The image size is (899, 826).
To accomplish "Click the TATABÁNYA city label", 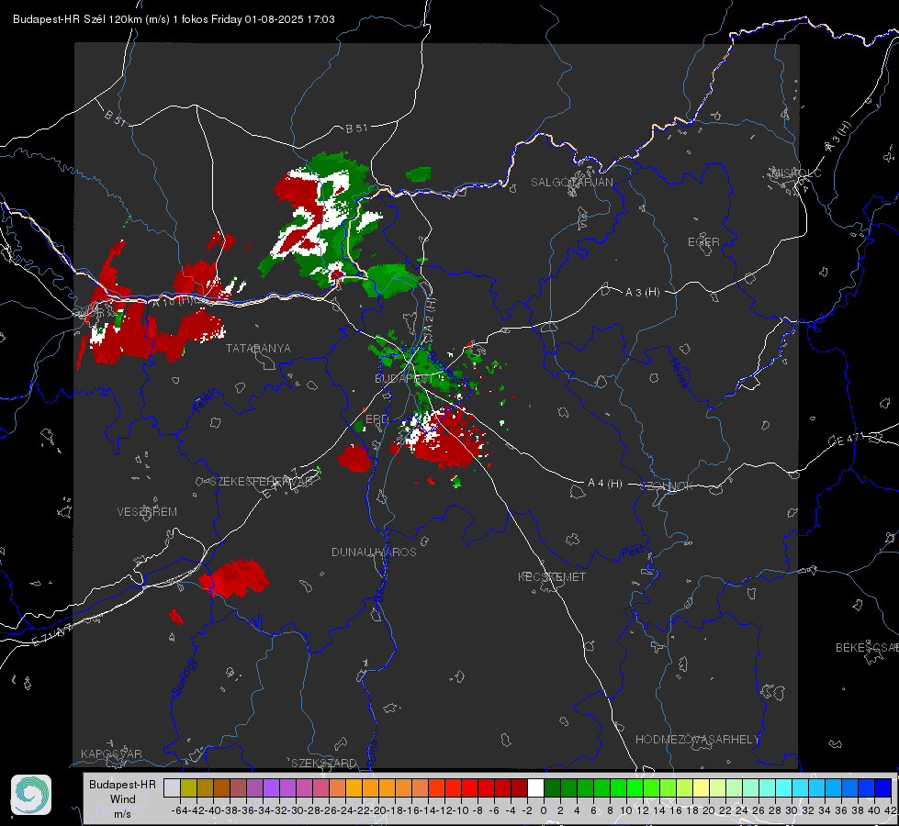I will 259,349.
